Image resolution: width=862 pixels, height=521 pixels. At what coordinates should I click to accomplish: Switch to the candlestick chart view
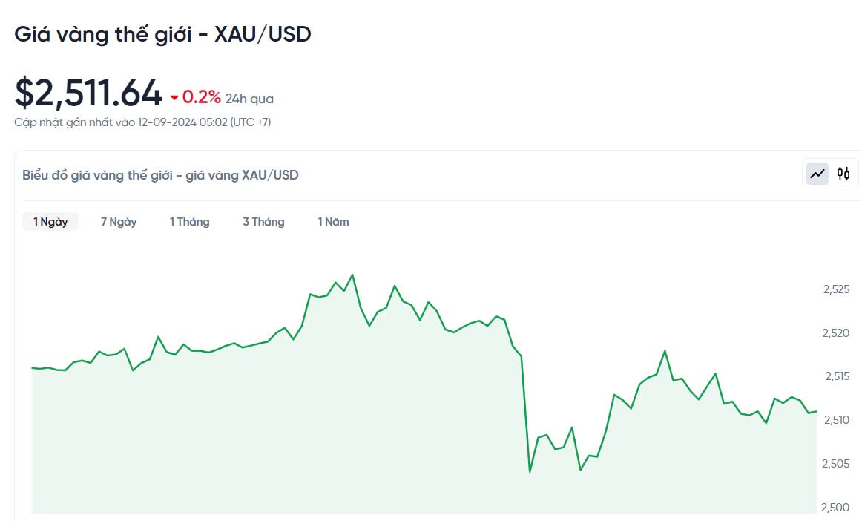pos(843,174)
